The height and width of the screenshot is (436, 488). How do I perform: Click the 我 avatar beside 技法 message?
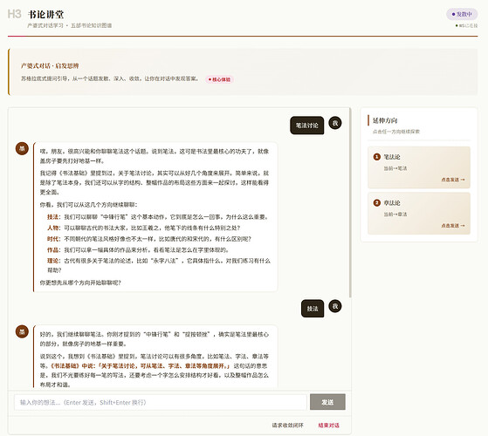[335, 306]
